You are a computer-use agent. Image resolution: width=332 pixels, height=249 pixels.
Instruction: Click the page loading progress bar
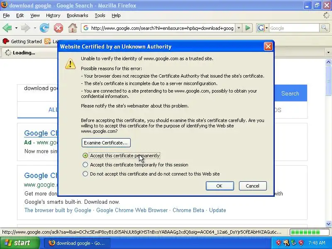[x=309, y=232]
